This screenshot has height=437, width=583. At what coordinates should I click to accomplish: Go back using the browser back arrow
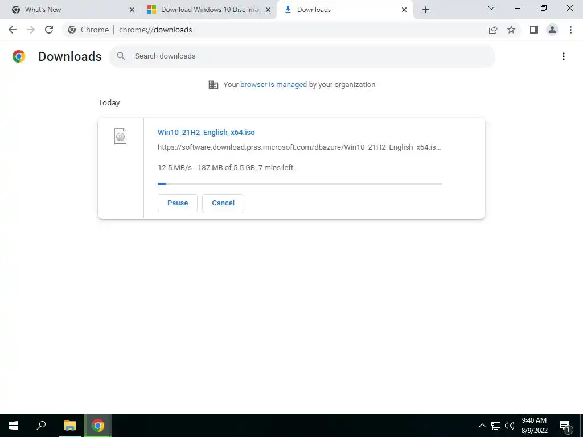click(13, 30)
